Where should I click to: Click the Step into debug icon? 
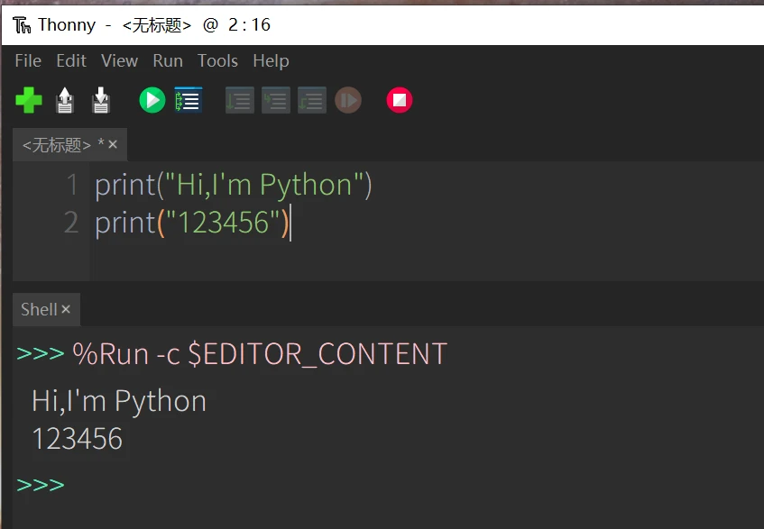[275, 100]
